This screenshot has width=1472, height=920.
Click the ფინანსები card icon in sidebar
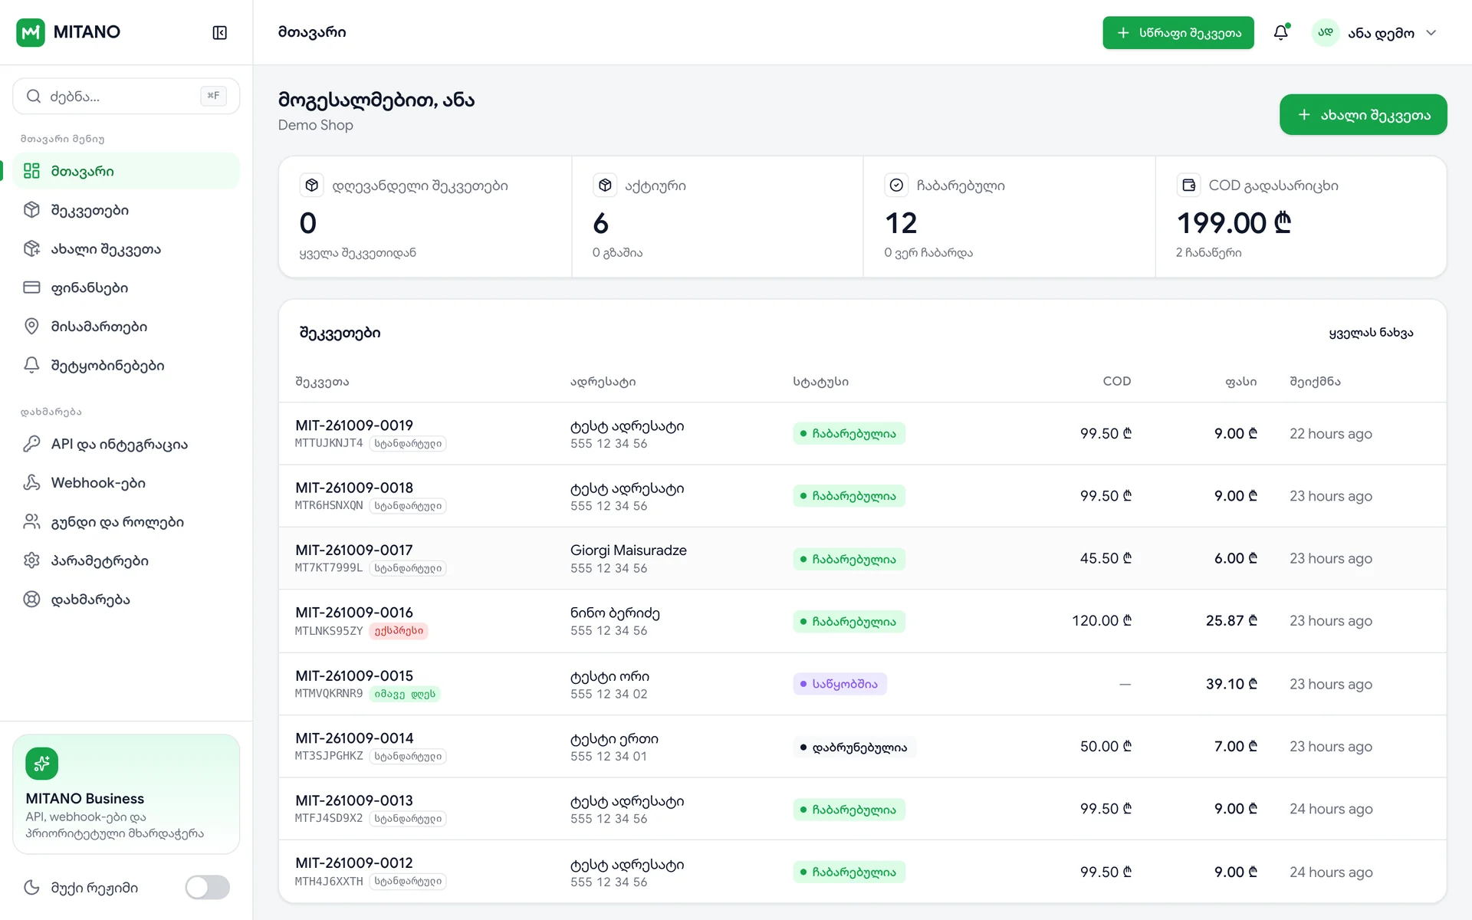[x=31, y=287]
